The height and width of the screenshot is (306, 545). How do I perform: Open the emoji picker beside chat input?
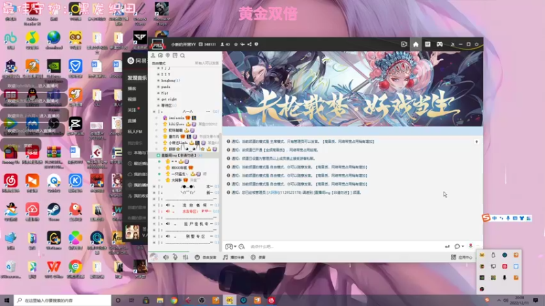pos(242,246)
